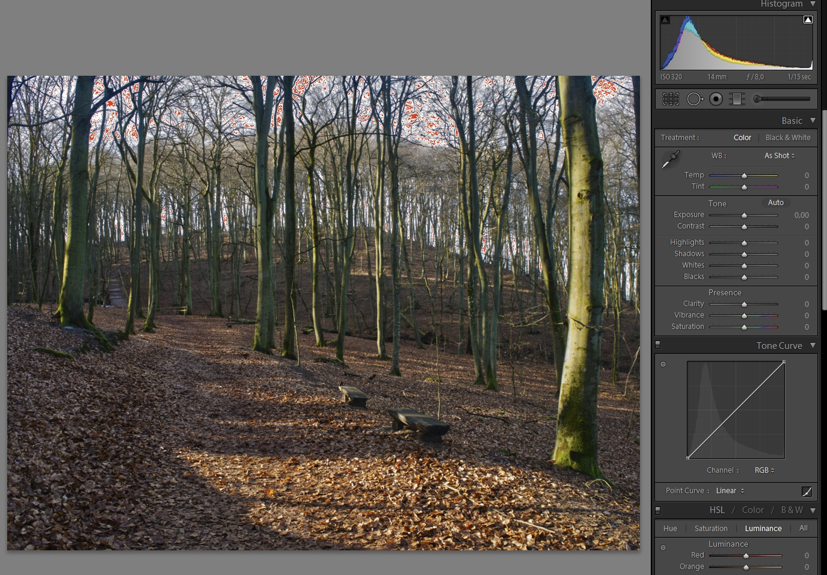Screen dimensions: 827x575
Task: Toggle the highlight clipping indicator in histogram
Action: pos(808,20)
